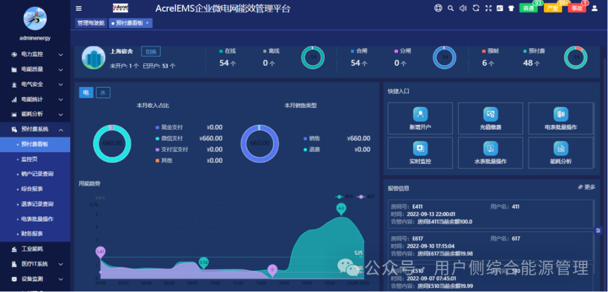Open 能耗分析 quick entry tile
The width and height of the screenshot is (608, 292).
click(x=560, y=148)
